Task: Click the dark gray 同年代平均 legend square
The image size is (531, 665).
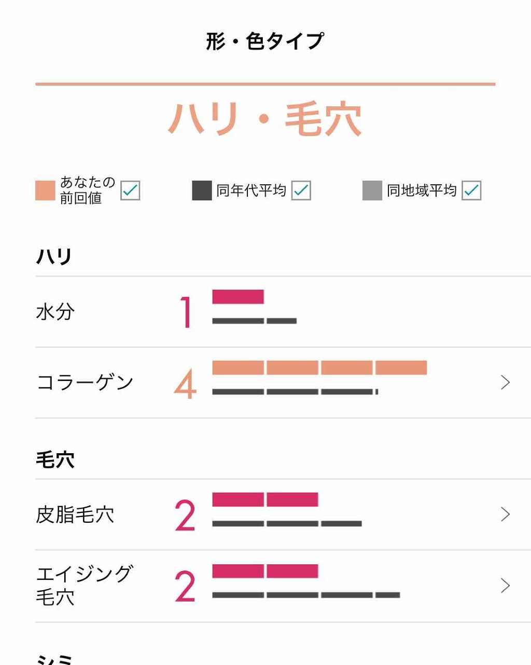Action: 202,189
